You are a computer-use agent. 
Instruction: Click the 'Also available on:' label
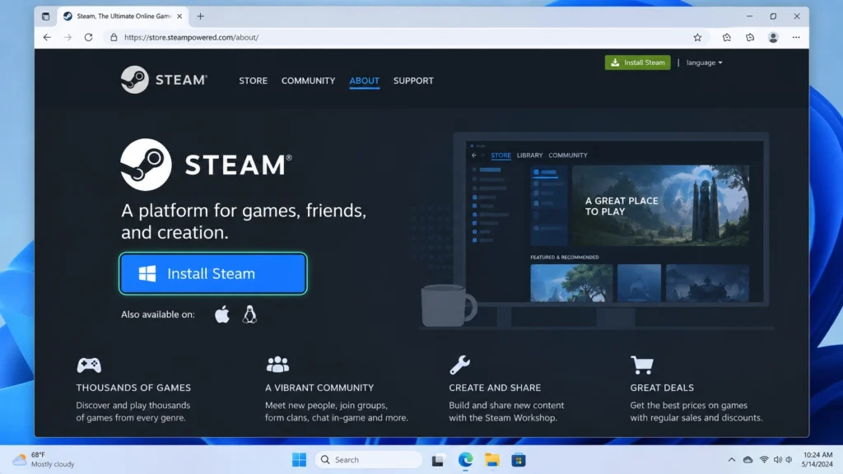[157, 314]
